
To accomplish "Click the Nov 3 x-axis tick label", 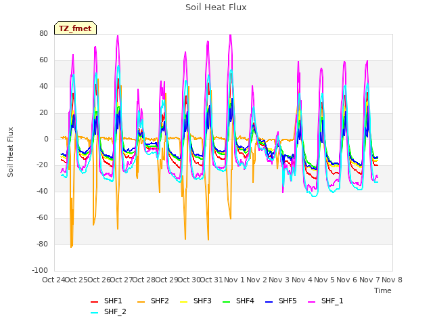I will tap(279, 280).
